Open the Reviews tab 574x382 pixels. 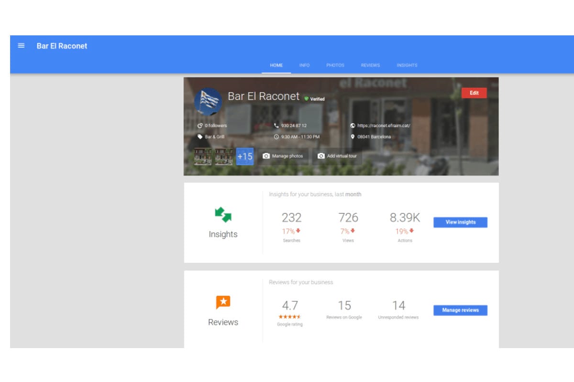click(370, 65)
